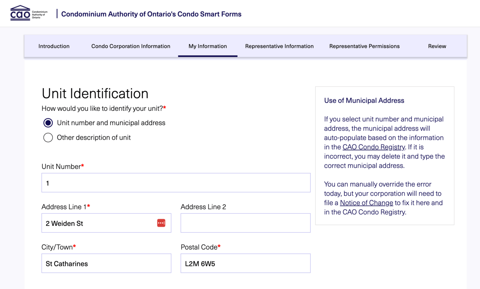The image size is (480, 289).
Task: Click the empty Address Line 2 field
Action: 245,223
